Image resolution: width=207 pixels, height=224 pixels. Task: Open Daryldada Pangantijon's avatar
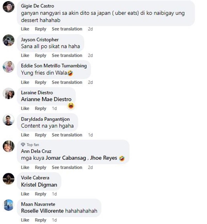coord(9,120)
